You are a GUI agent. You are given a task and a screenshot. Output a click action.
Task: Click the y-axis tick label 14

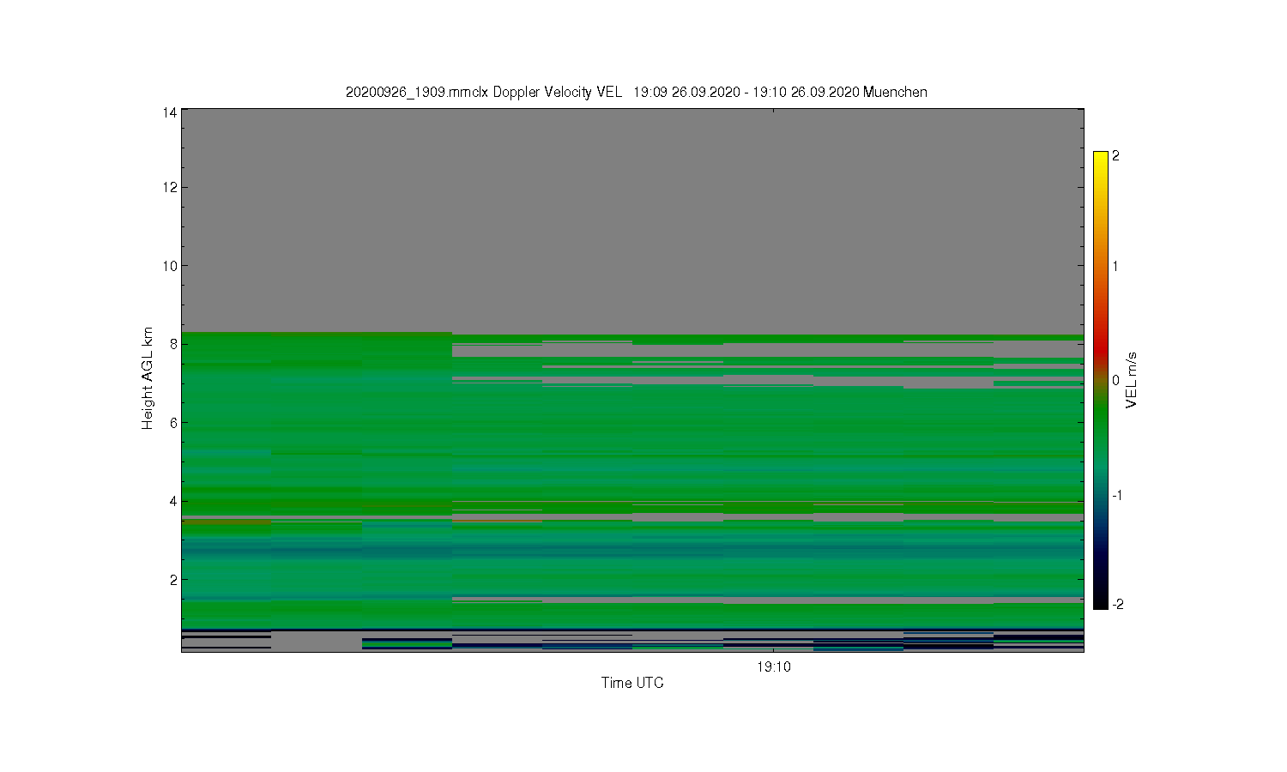(x=170, y=112)
